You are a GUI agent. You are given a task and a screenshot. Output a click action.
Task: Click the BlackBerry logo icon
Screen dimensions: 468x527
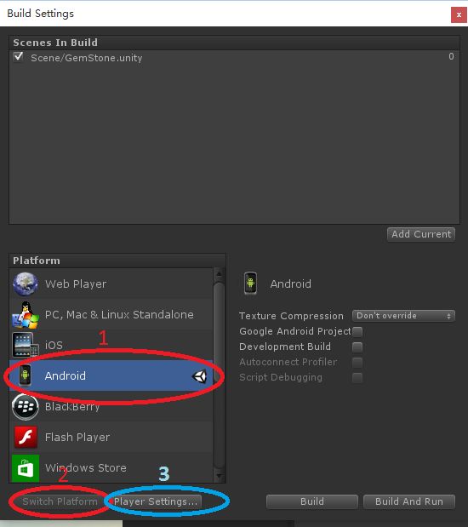click(x=26, y=407)
